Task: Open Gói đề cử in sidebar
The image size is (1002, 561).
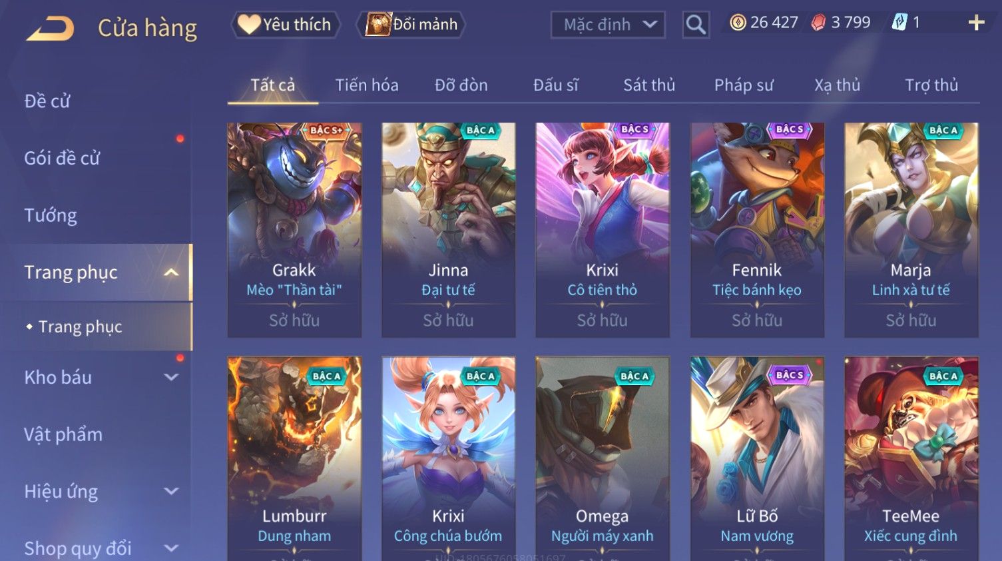Action: pyautogui.click(x=62, y=158)
